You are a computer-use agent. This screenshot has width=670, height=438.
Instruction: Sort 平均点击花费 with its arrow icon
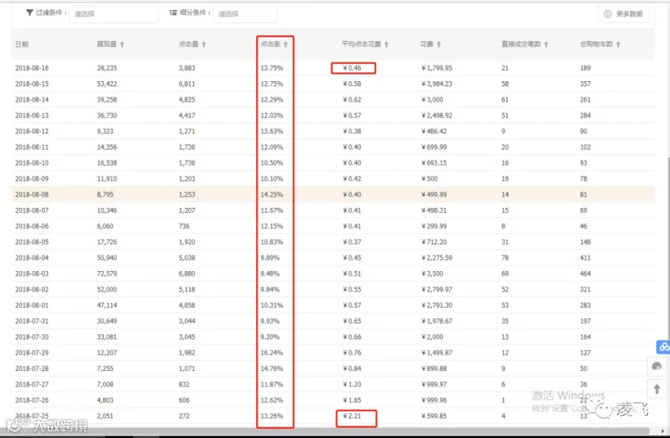point(386,45)
